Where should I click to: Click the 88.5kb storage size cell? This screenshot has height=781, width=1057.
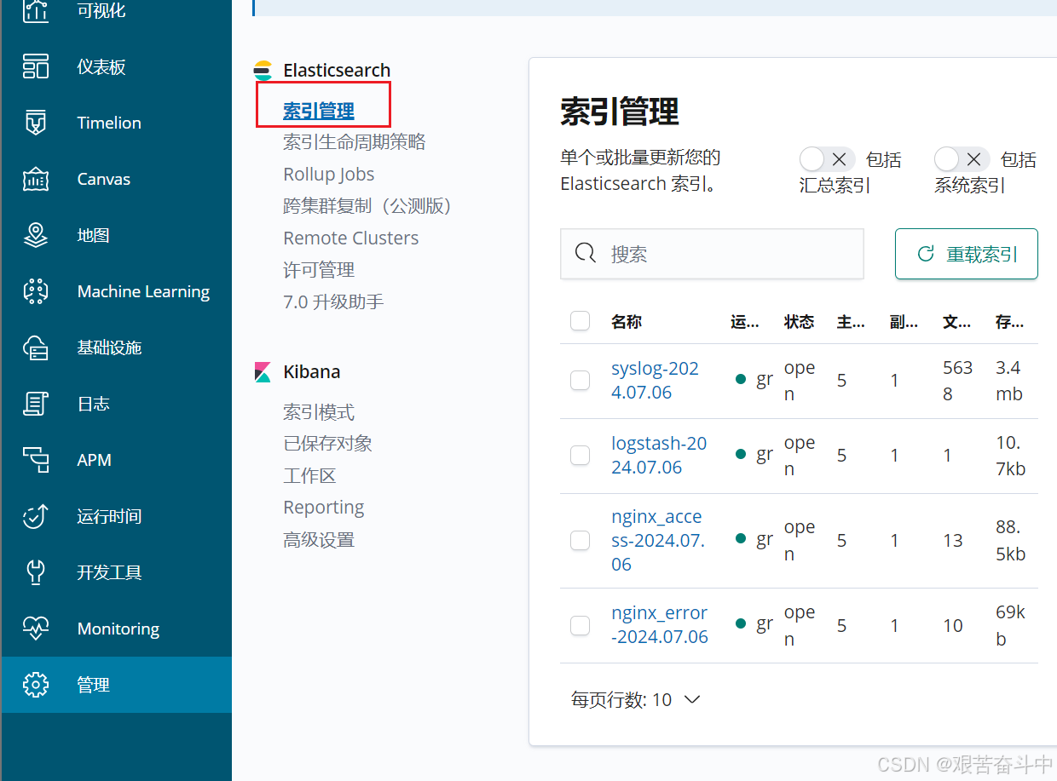point(1011,540)
